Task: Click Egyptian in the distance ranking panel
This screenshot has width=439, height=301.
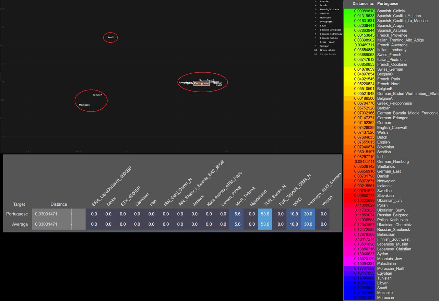Action: pos(384,273)
